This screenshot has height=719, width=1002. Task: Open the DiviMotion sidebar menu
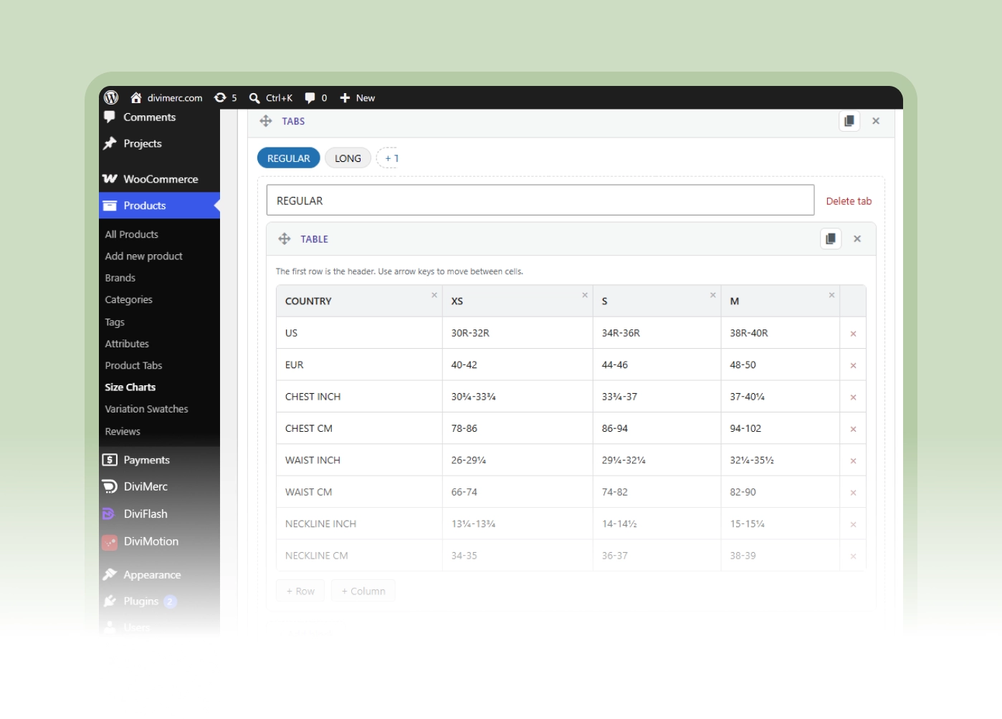coord(159,541)
